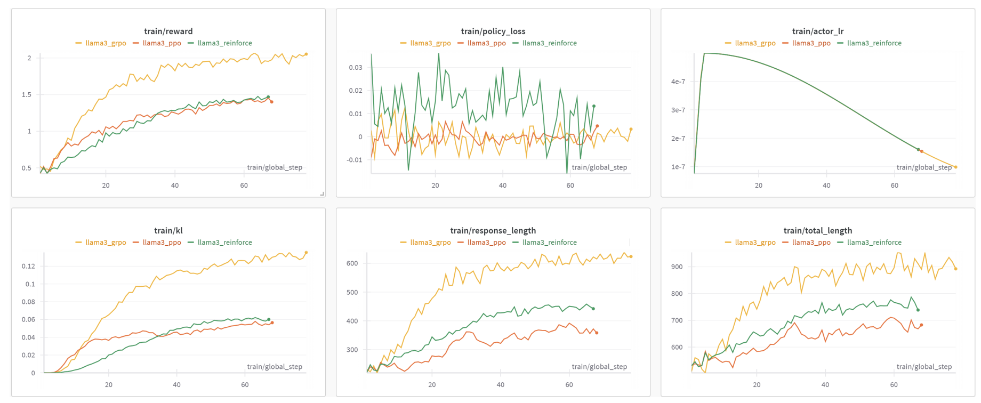Click the train/total_length chart title
Viewport: 981px width, 403px height.
[x=818, y=231]
